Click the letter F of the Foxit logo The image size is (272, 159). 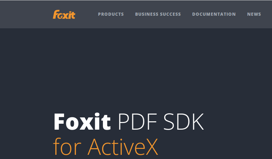pyautogui.click(x=56, y=14)
